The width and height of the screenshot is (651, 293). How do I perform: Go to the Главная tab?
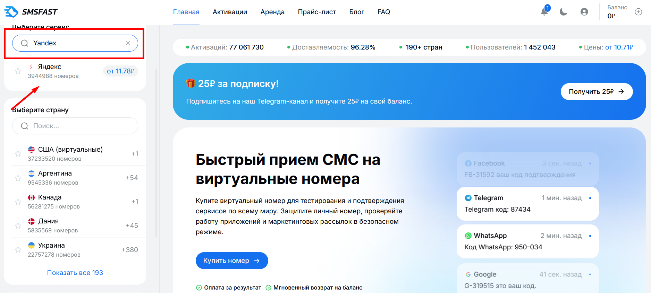point(186,12)
